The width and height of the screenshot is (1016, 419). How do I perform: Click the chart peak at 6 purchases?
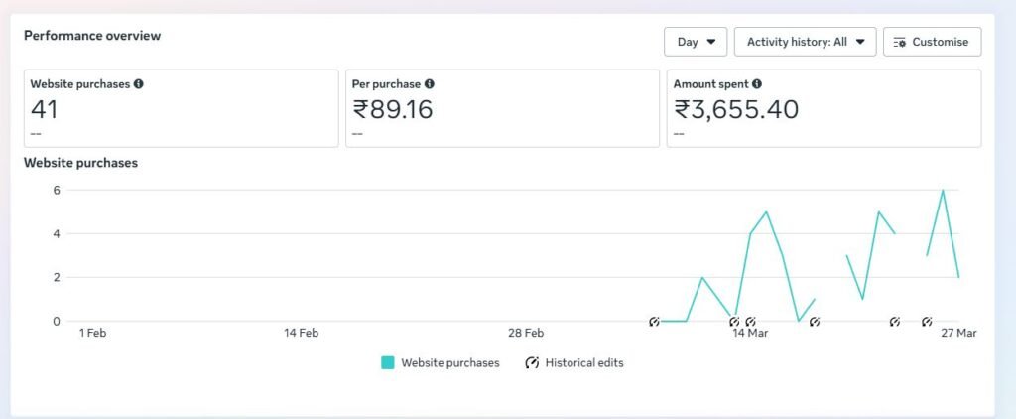[x=943, y=191]
